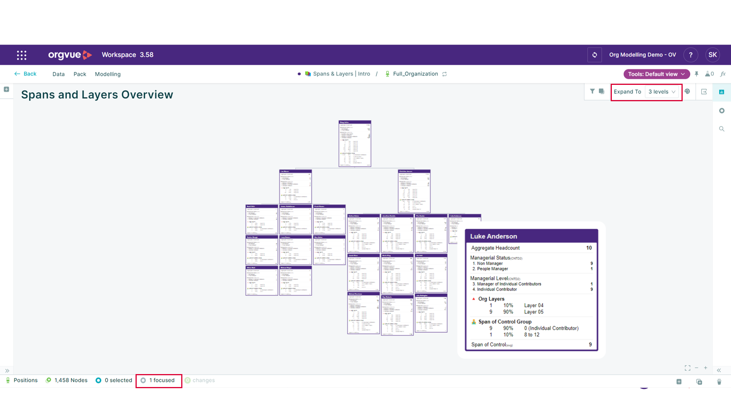Select the Luke Anderson card
Viewport: 731px width, 411px height.
coord(531,290)
